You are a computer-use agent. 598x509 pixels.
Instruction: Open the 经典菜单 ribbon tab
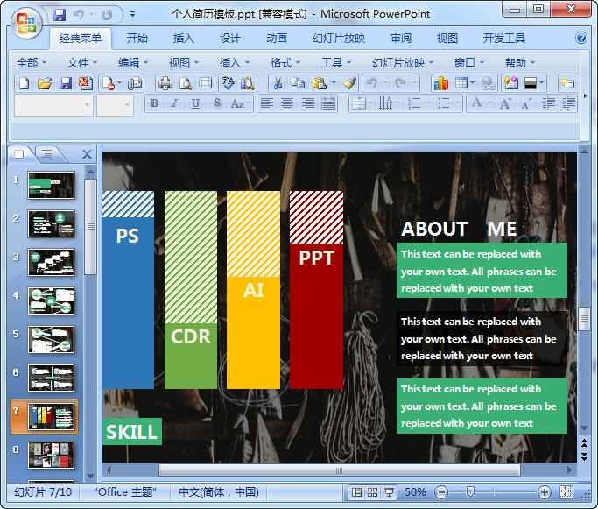click(x=81, y=39)
